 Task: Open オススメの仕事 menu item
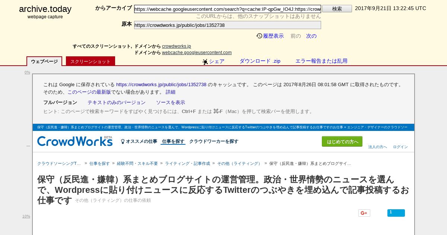click(x=142, y=141)
